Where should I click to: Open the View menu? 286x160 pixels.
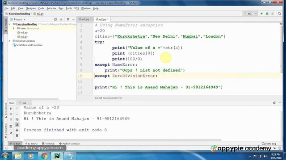coord(21,8)
